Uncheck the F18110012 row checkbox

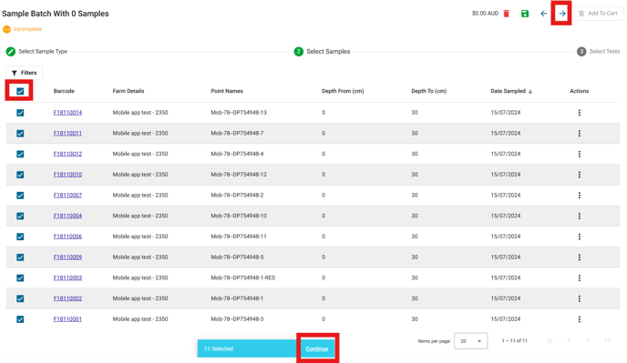coord(20,154)
